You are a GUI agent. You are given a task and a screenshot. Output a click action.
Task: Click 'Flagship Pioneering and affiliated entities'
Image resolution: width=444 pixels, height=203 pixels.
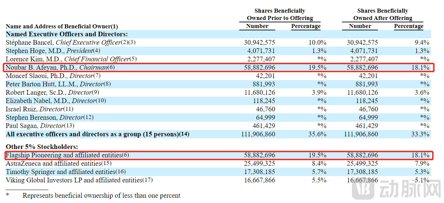64,155
